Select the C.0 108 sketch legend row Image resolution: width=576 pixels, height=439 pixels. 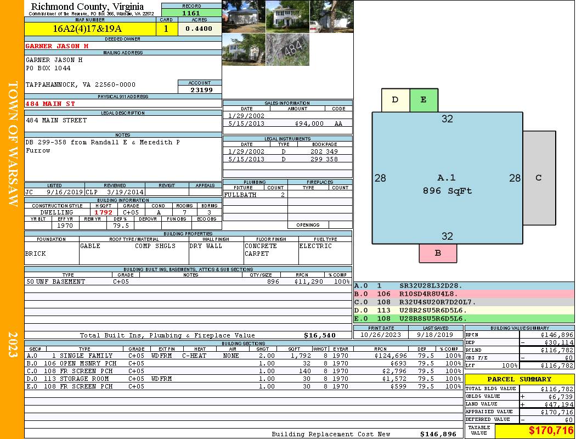coord(464,302)
